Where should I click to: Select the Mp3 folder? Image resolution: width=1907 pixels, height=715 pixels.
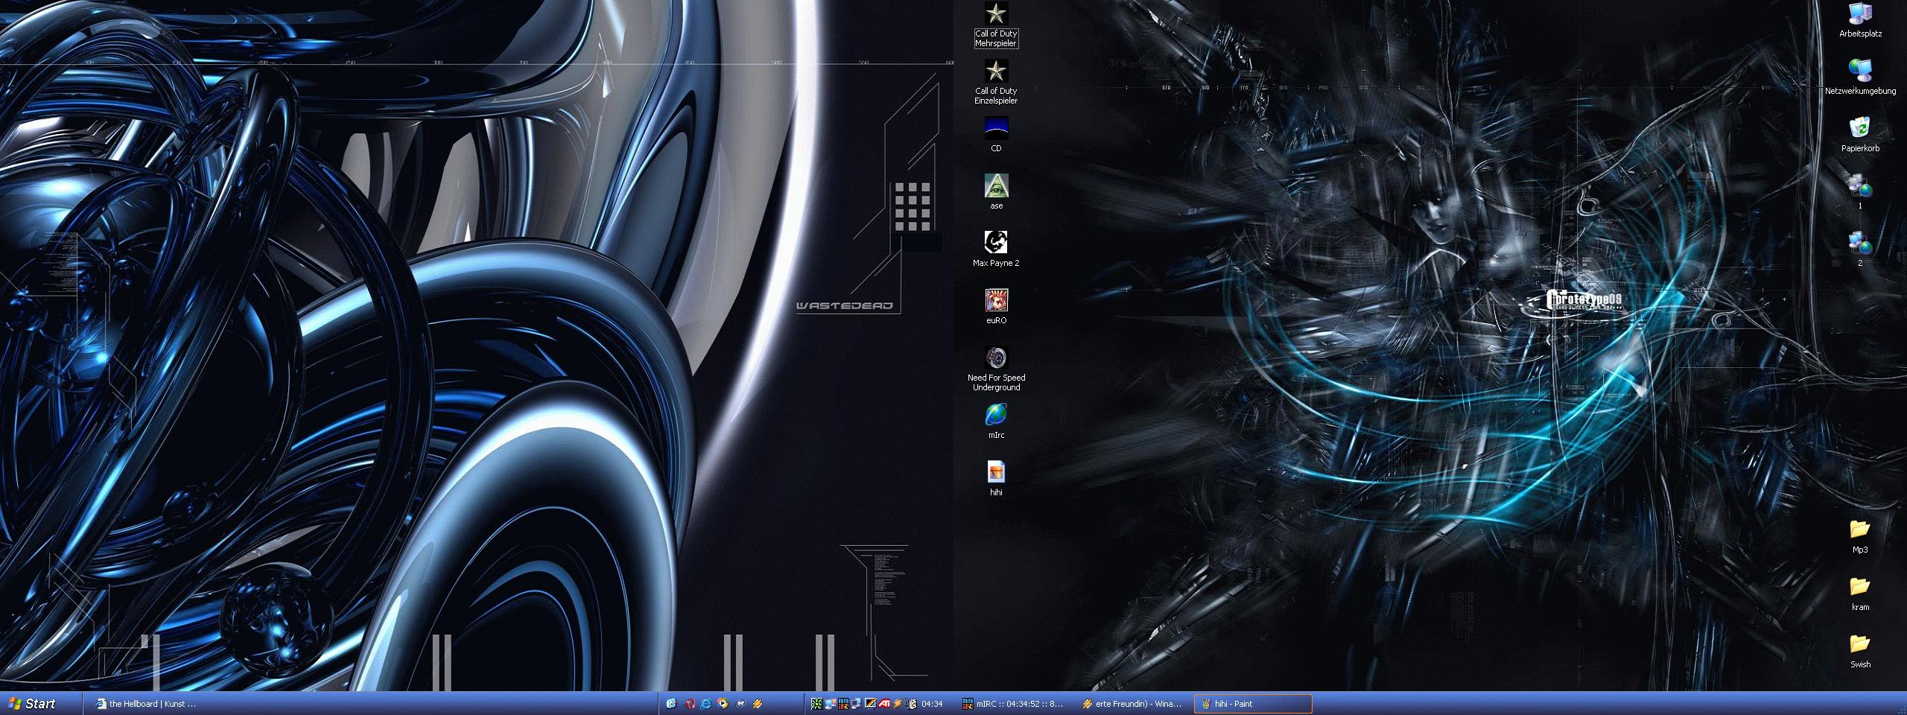(1860, 530)
